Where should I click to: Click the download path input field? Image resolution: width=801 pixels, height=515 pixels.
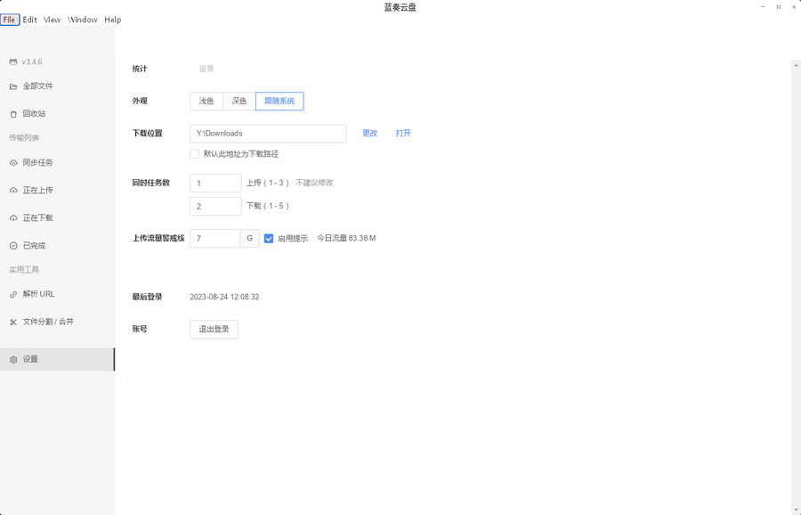[267, 134]
